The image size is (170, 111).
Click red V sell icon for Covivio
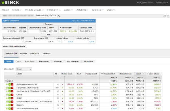(x=12, y=95)
